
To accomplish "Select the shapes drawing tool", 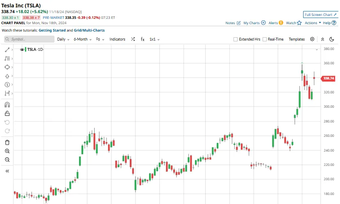I will click(x=7, y=67).
